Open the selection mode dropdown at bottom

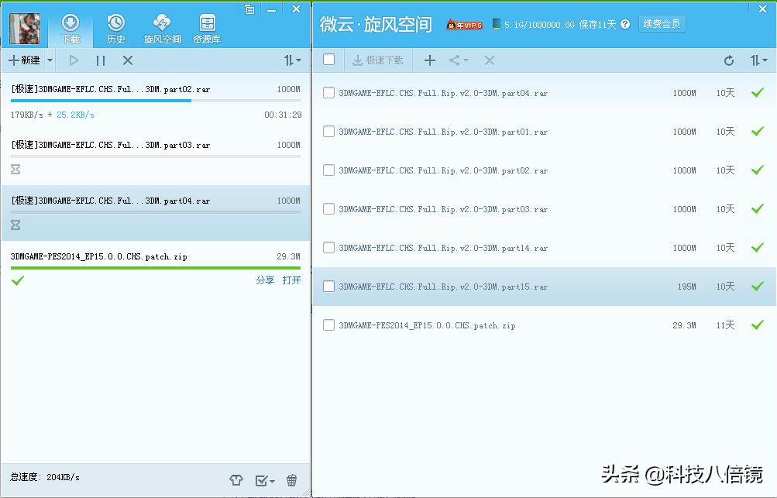pos(263,480)
